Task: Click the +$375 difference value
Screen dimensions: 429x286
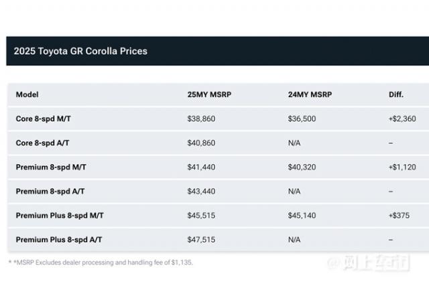Action: tap(398, 215)
